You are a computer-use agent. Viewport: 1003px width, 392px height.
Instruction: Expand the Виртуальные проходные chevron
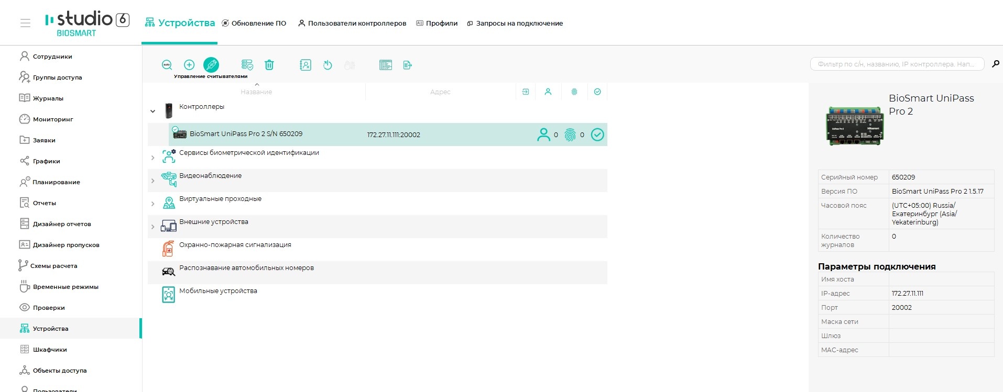pos(152,204)
